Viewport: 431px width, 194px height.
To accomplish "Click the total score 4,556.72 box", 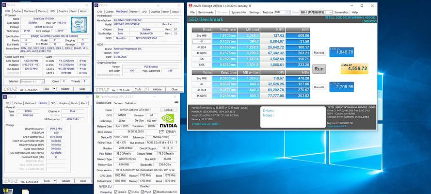I will tap(354, 69).
